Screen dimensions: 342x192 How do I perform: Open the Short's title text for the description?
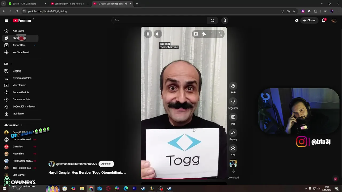point(87,173)
